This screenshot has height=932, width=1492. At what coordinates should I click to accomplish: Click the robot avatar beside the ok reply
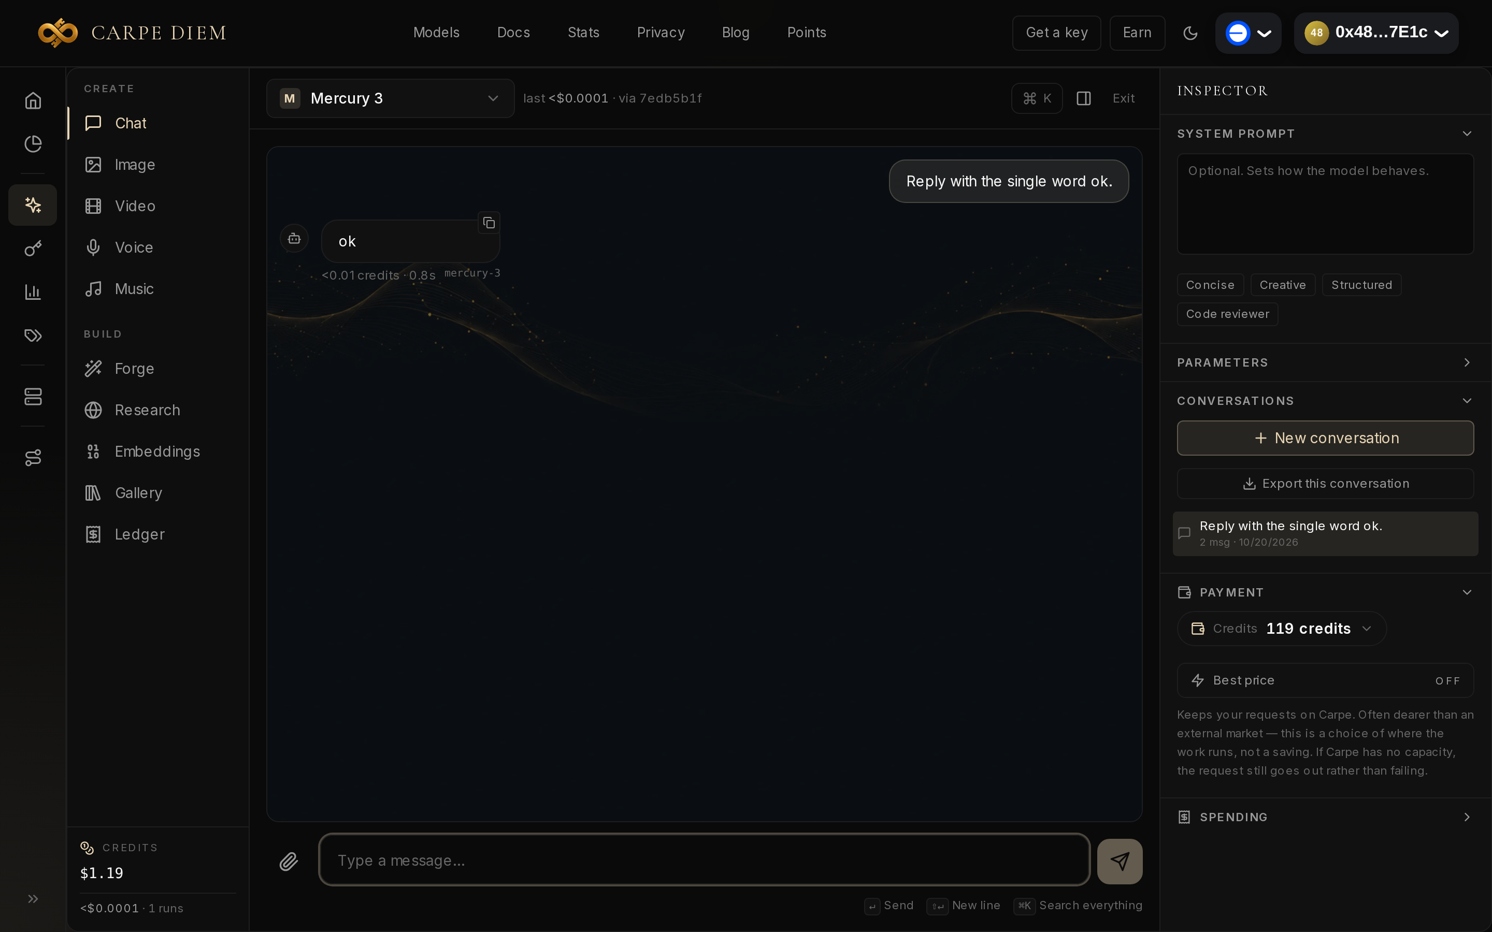(x=294, y=239)
